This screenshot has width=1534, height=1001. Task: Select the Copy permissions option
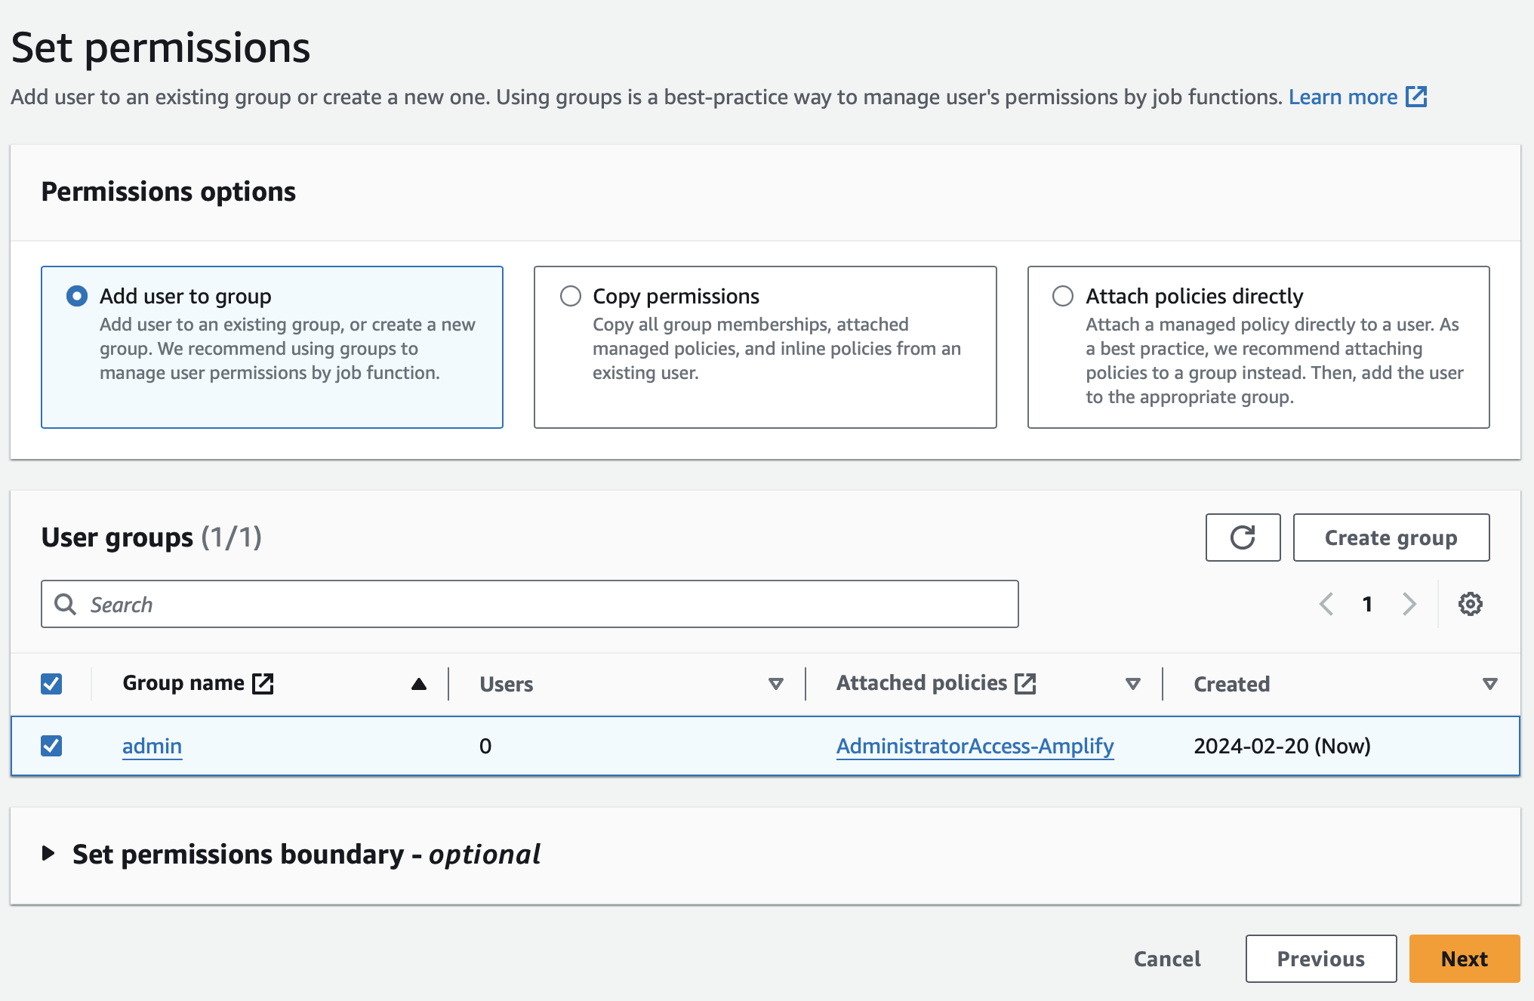[x=570, y=296]
